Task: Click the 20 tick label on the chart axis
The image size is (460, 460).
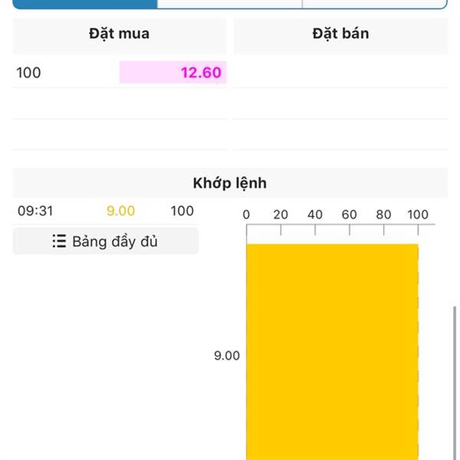Action: click(281, 215)
